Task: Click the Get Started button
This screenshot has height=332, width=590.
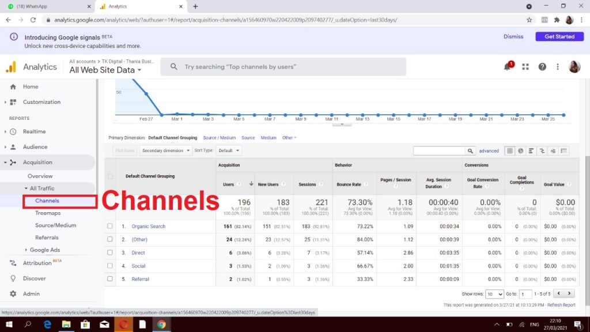Action: [559, 36]
